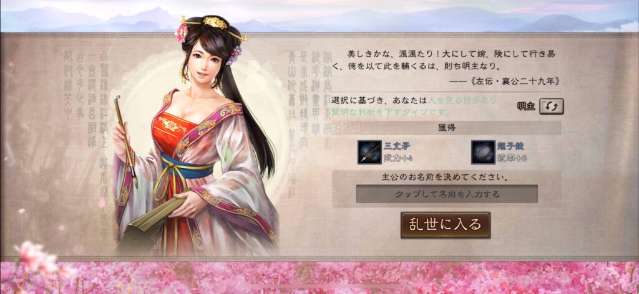Select the 離子鏡 mirror item icon
The height and width of the screenshot is (294, 639).
click(x=483, y=152)
